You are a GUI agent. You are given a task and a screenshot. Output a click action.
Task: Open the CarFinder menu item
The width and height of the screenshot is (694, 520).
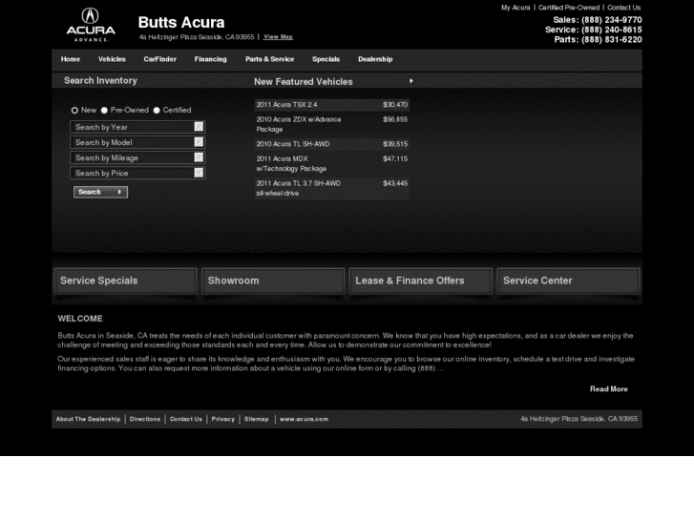tap(159, 59)
